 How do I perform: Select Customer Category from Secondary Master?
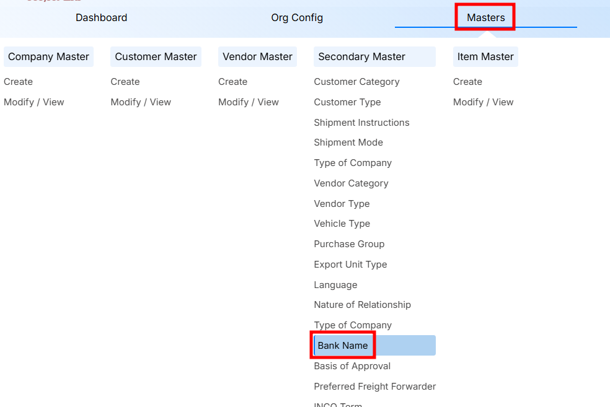click(x=356, y=81)
